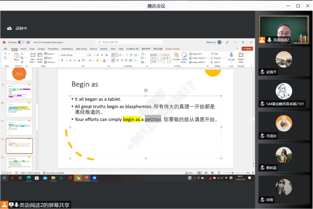The height and width of the screenshot is (209, 313).
Task: Open the Layout dropdown
Action: tap(50, 54)
